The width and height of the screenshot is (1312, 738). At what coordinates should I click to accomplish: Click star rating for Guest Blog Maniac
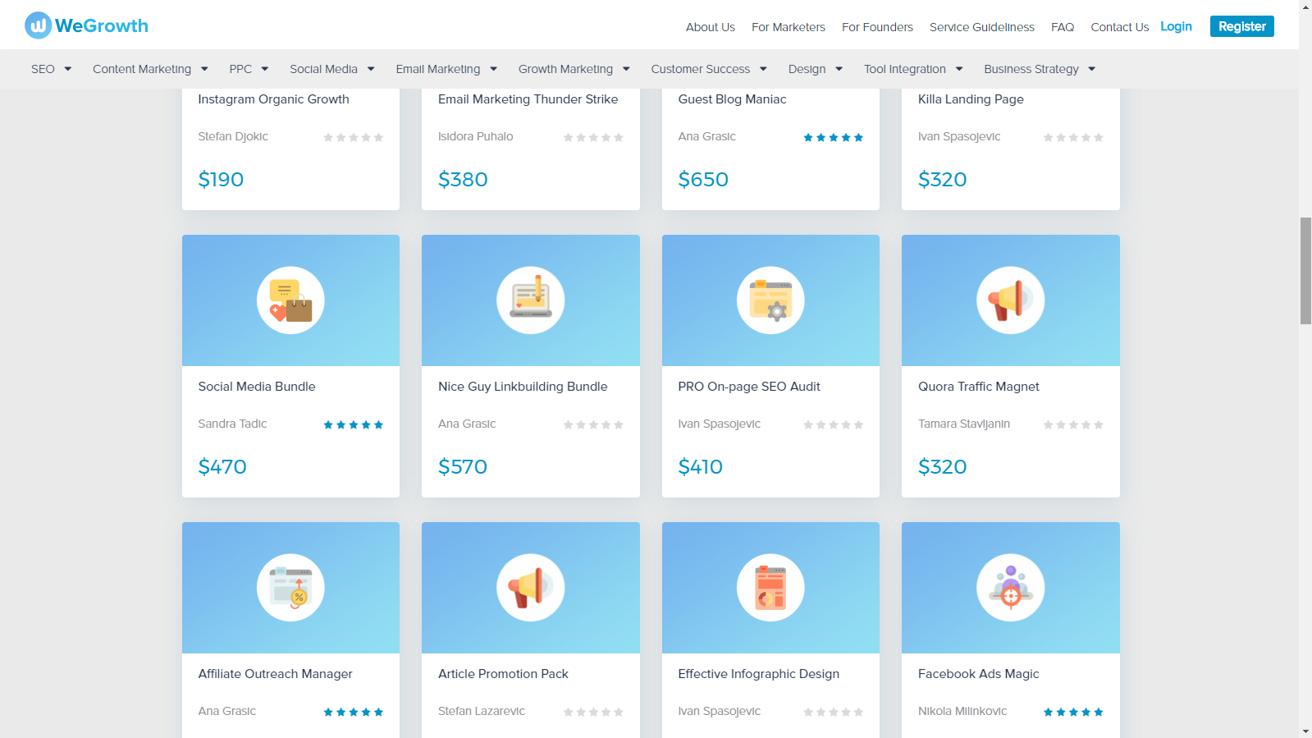click(834, 137)
